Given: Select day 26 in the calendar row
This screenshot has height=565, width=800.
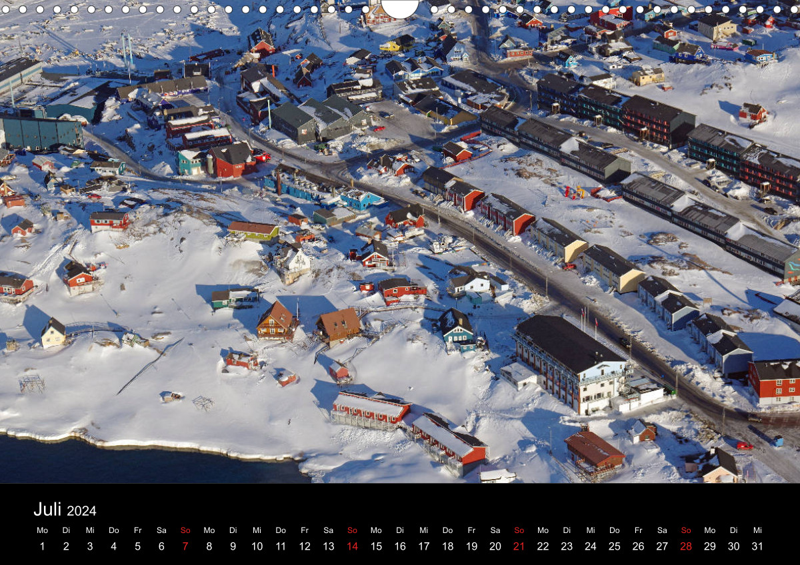Looking at the screenshot, I should [x=638, y=546].
